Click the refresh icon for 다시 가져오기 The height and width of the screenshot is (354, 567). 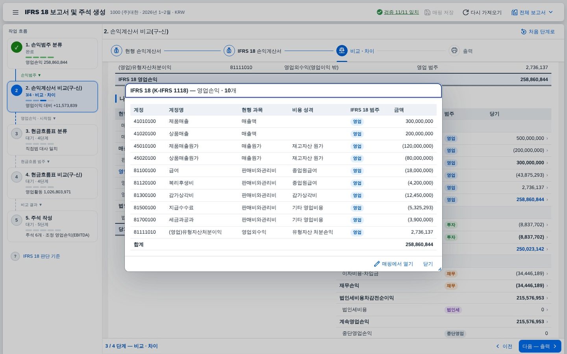[465, 12]
